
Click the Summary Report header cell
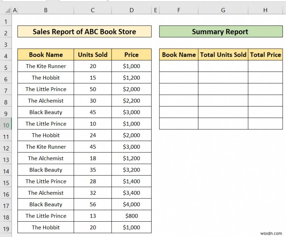pyautogui.click(x=220, y=32)
